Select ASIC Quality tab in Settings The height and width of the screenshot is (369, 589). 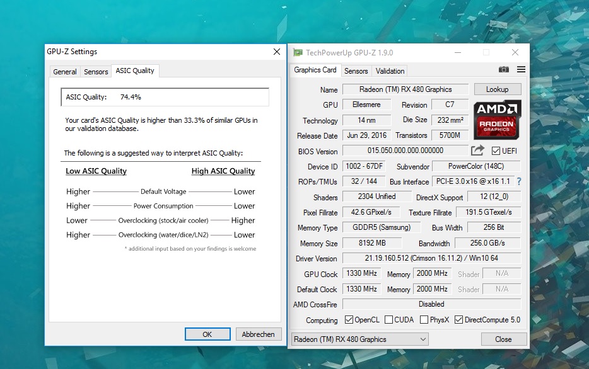pyautogui.click(x=135, y=71)
